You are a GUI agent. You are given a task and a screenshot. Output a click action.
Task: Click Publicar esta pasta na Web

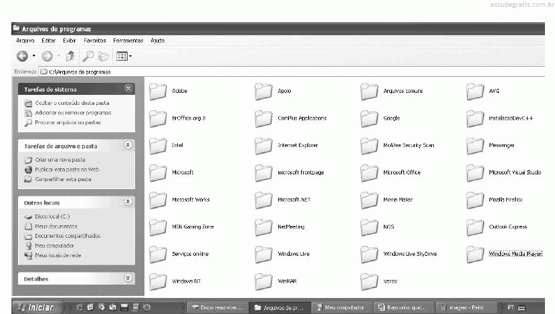[67, 170]
